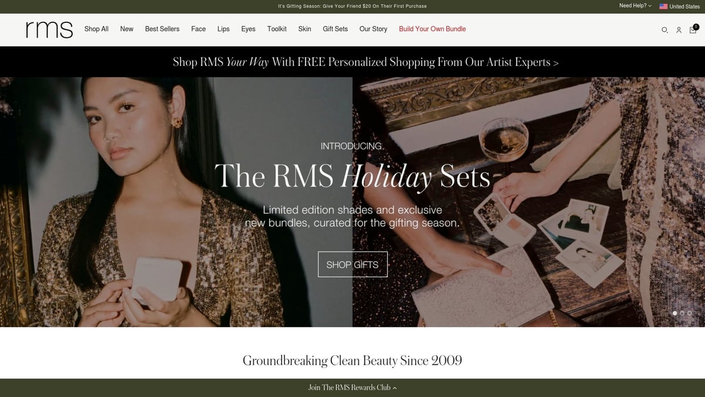Open the free personalized shopping banner link
Image resolution: width=705 pixels, height=397 pixels.
[x=365, y=62]
